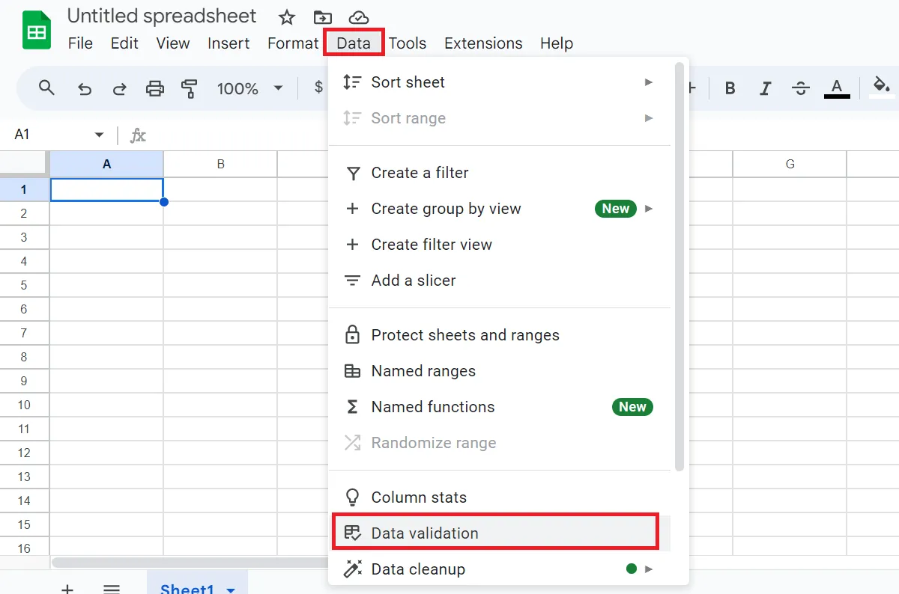Select column A header
Image resolution: width=899 pixels, height=594 pixels.
tap(106, 164)
